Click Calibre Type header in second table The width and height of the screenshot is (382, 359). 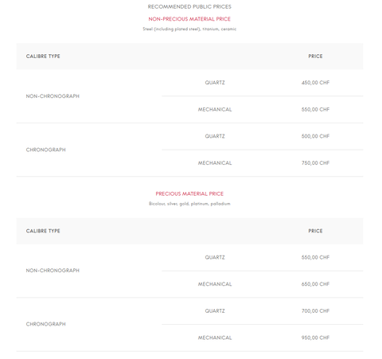point(43,231)
